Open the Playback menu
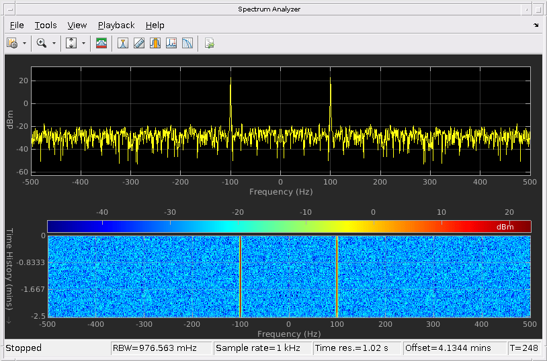 (116, 25)
